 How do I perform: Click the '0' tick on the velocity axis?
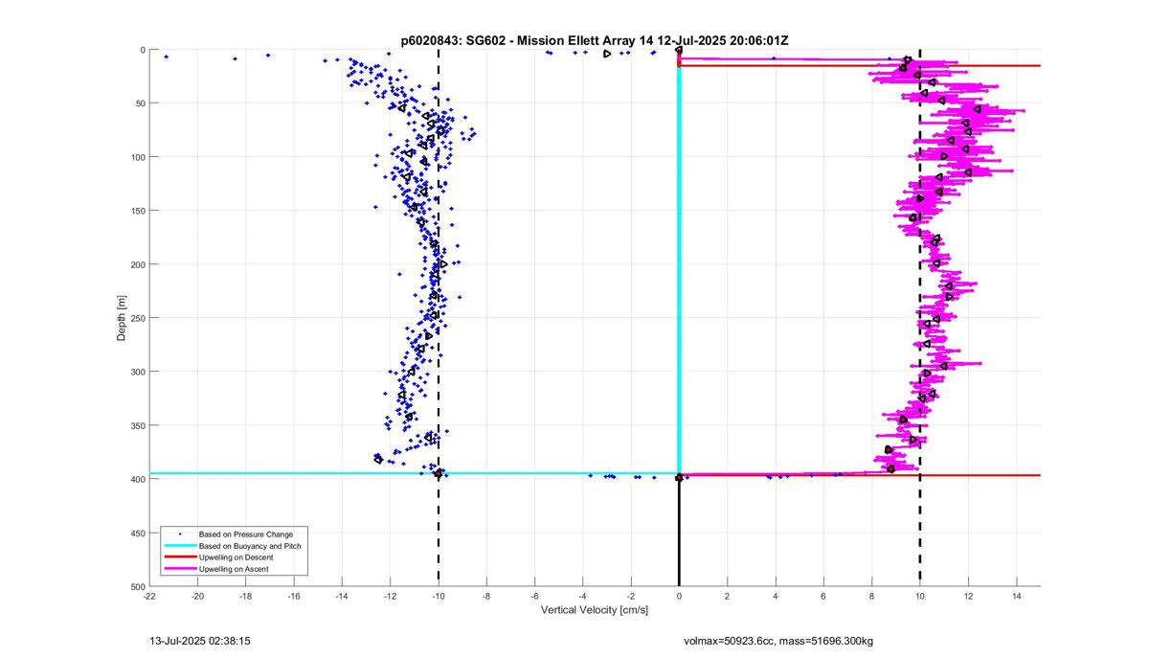coord(679,596)
